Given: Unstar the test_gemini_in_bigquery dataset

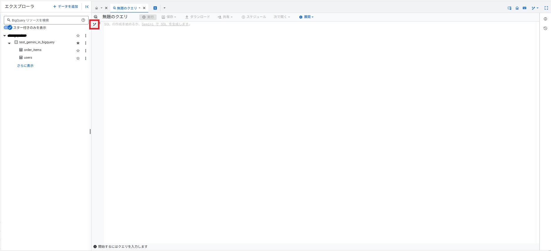Looking at the screenshot, I should pos(78,43).
